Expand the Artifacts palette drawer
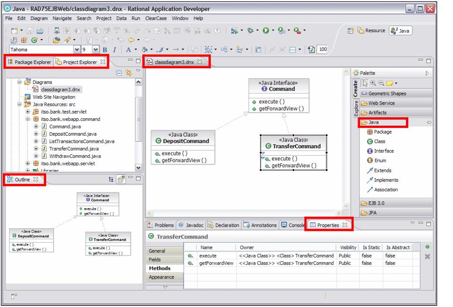Image resolution: width=453 pixels, height=307 pixels. (x=396, y=113)
